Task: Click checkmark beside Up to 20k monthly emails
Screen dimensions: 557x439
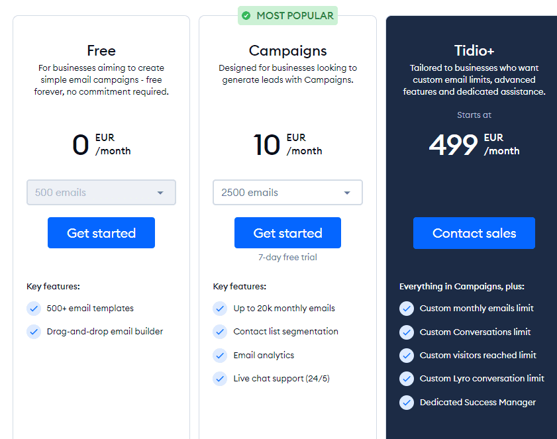Action: coord(220,309)
